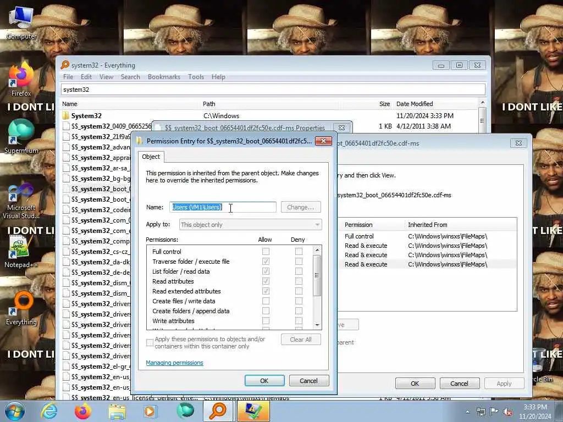Image resolution: width=563 pixels, height=422 pixels.
Task: Click the Inherited From column header
Action: tap(461, 225)
